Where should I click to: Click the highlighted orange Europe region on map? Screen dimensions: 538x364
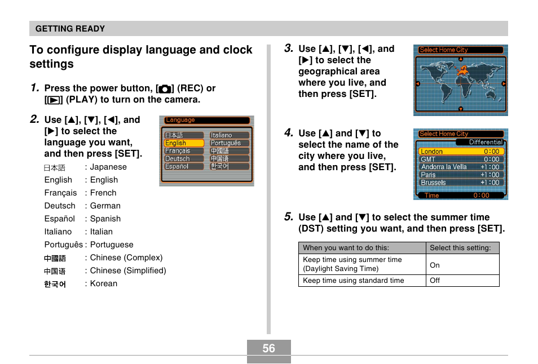coord(462,72)
